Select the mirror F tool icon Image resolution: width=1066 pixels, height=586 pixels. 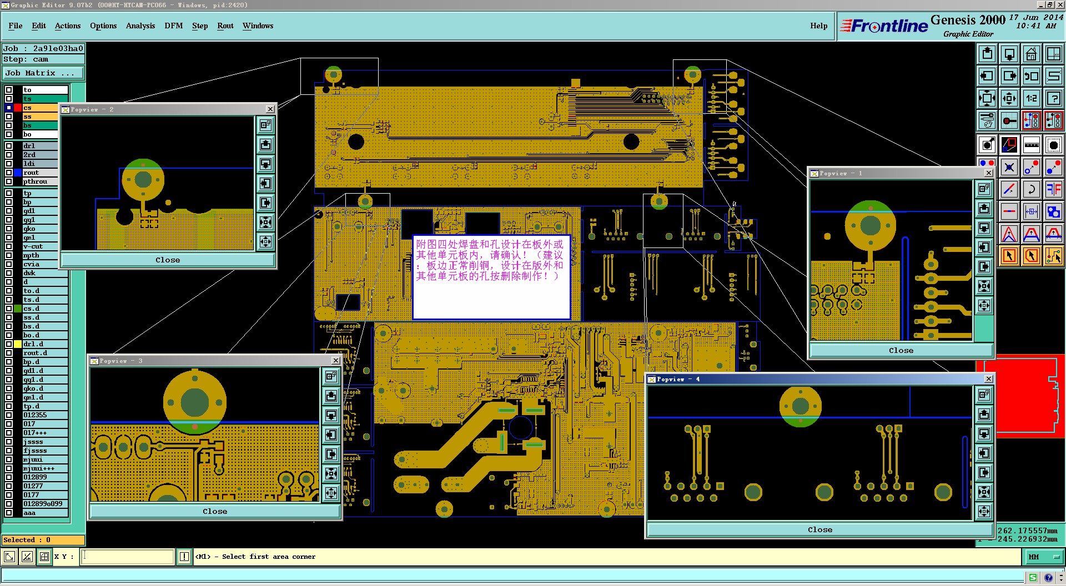coord(1054,189)
